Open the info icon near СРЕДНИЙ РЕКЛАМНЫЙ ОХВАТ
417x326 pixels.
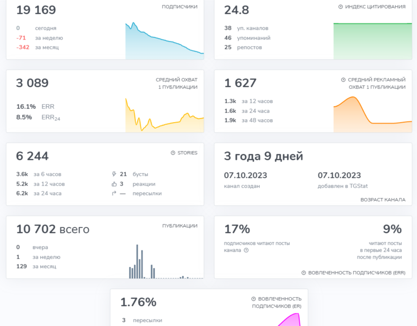[x=343, y=80]
